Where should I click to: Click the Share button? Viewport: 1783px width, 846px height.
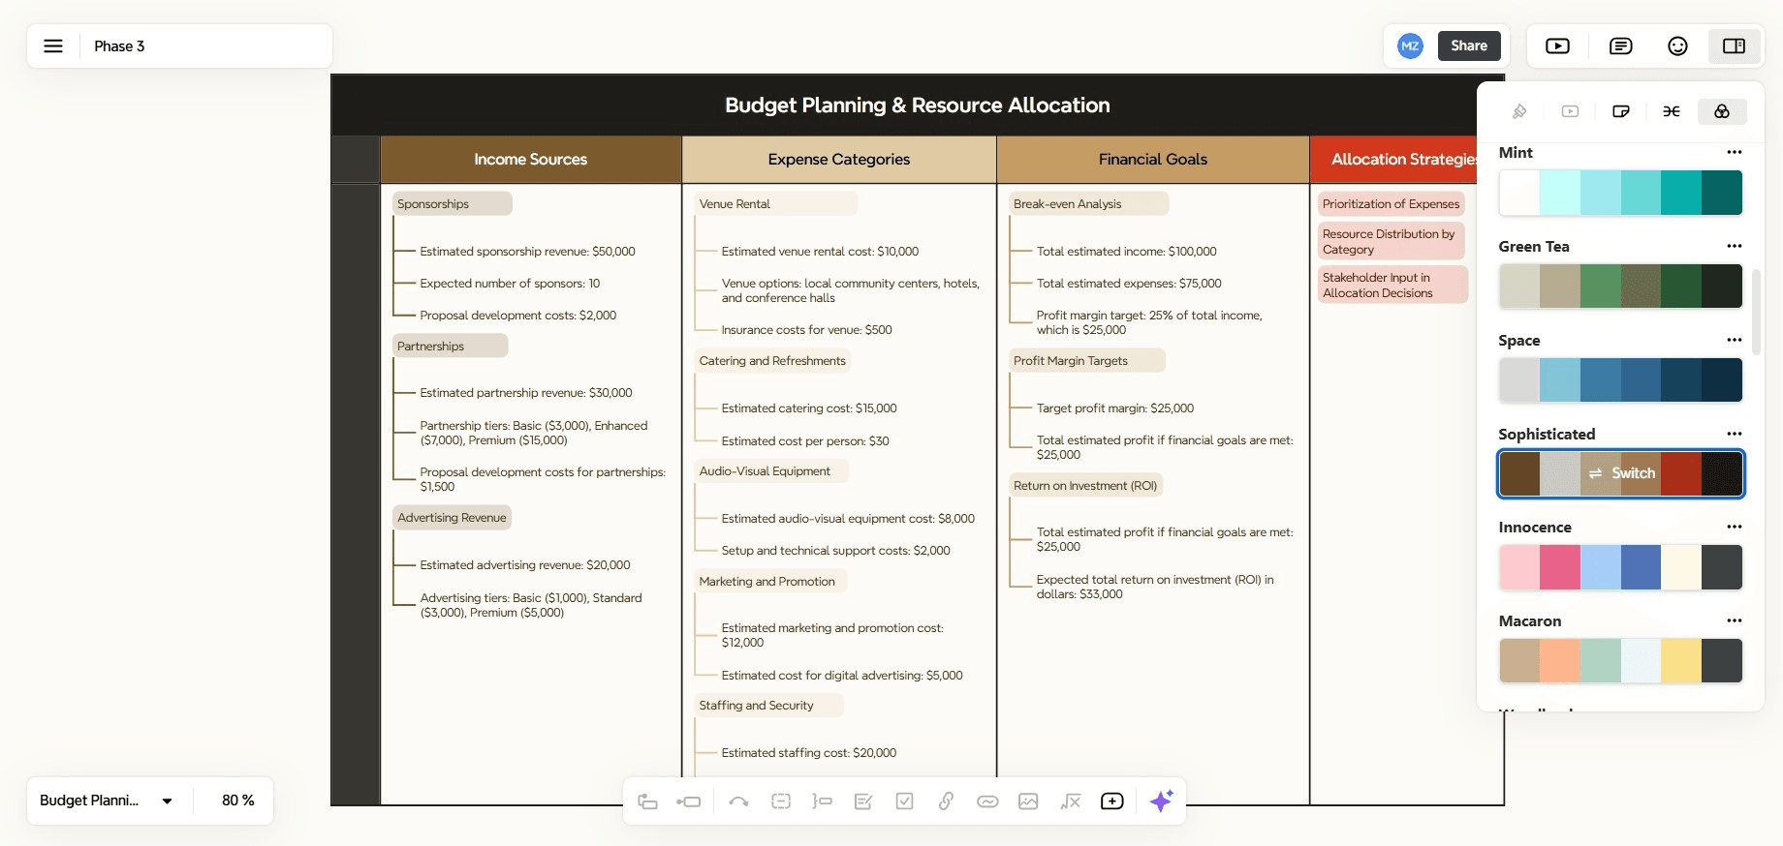[1469, 45]
